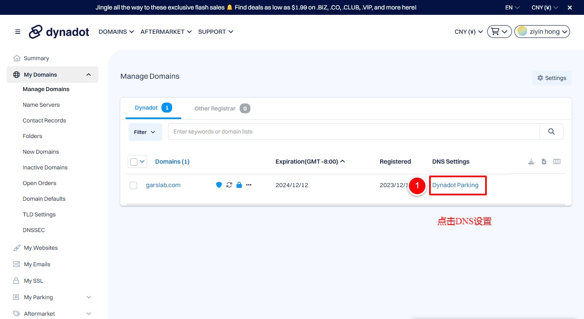Viewport: 584px width, 319px height.
Task: Click the download list icon
Action: [x=531, y=162]
